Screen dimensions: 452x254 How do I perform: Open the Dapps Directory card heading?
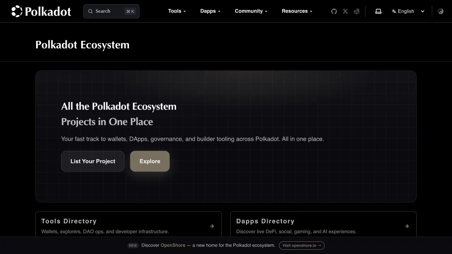[265, 221]
